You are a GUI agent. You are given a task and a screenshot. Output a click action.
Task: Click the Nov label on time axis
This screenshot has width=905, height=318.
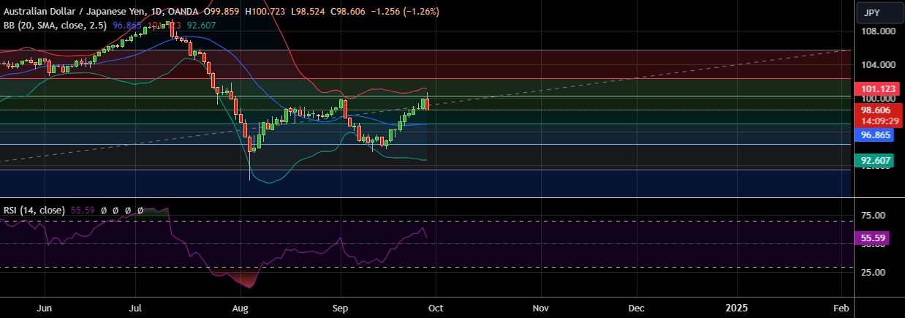tap(540, 309)
